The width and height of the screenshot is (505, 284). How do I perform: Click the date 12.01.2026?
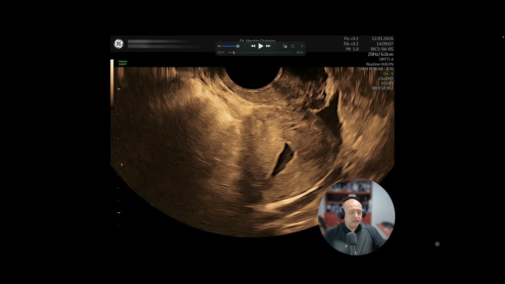(x=382, y=39)
